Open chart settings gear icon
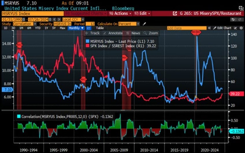 [240, 28]
